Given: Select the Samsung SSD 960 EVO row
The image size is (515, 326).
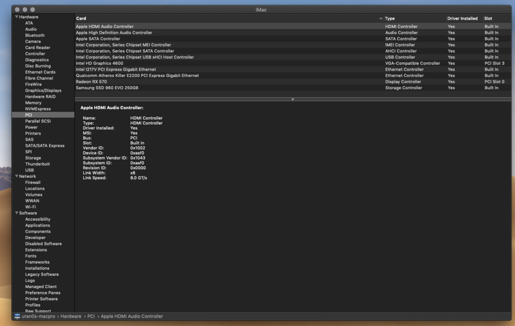Looking at the screenshot, I should point(108,88).
